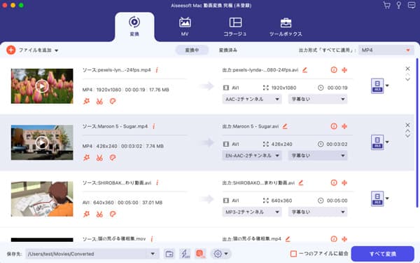Click the /Users/test/Movies/Converted path field
420x263 pixels.
(x=85, y=254)
